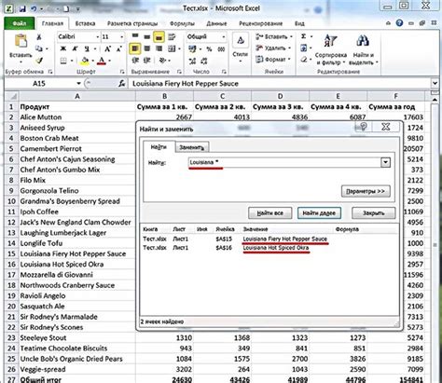Image resolution: width=442 pixels, height=383 pixels.
Task: Click the Increase Indent icon
Action: 147,61
